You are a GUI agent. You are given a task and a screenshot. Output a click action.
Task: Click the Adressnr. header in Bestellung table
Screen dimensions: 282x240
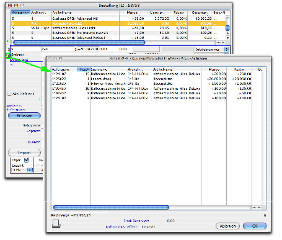(20, 12)
